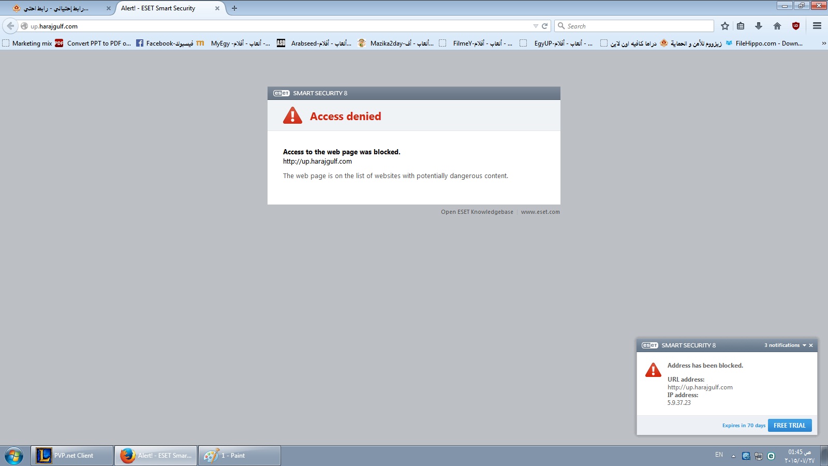
Task: Open the URL history dropdown arrow
Action: pos(536,26)
